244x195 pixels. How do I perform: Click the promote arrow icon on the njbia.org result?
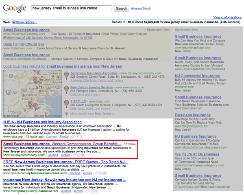78,137
